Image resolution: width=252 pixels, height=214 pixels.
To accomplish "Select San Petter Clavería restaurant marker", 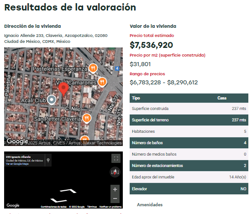I will tap(87, 119).
